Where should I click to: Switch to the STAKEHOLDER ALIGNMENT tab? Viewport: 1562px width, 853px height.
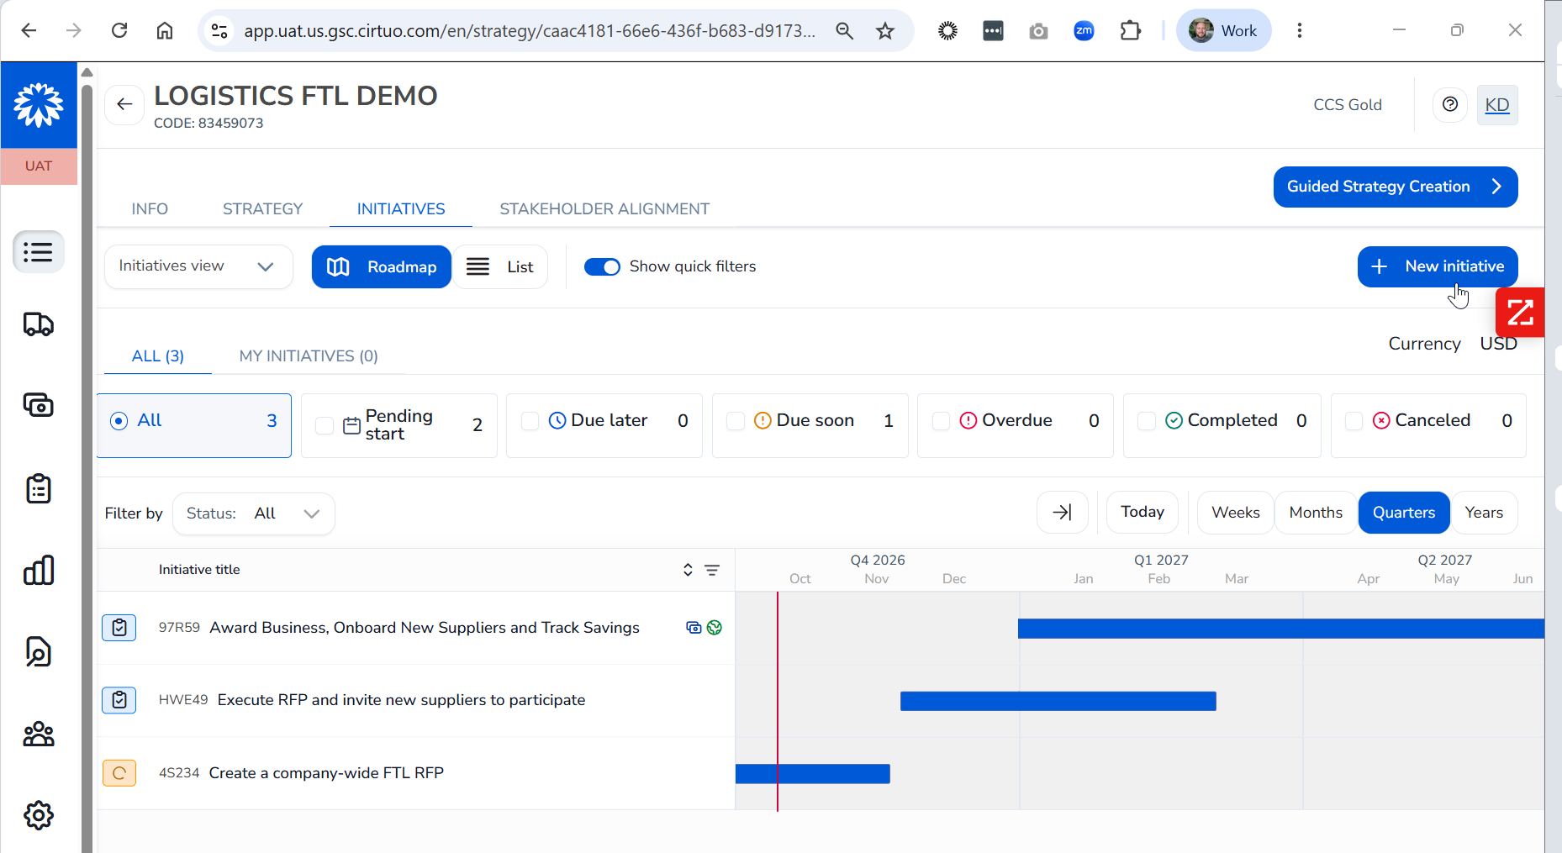604,209
